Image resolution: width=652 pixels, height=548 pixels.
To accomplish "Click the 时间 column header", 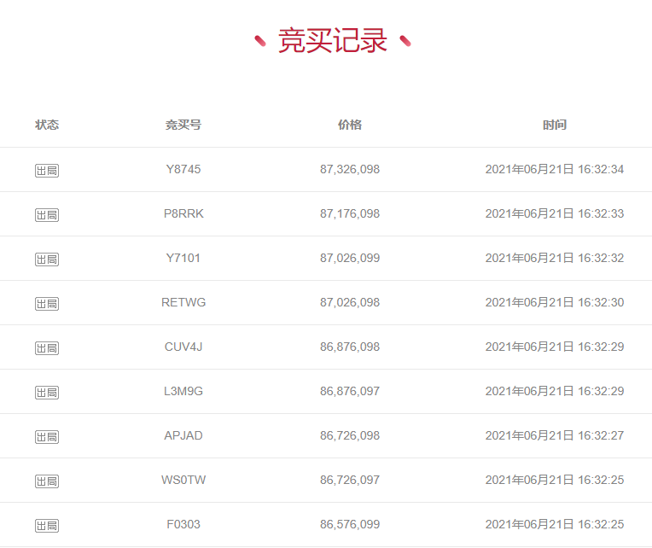I will point(555,125).
